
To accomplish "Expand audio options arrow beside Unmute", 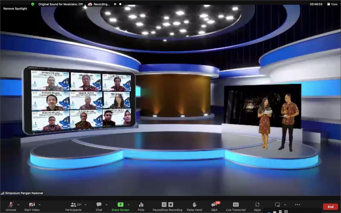I will [x=18, y=205].
